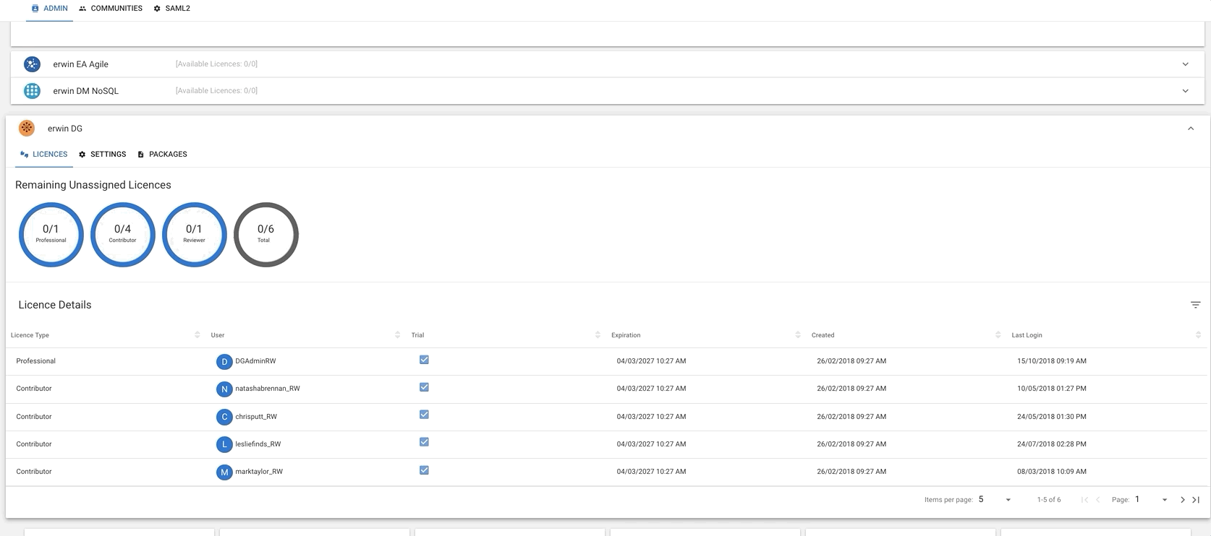Jump to the first page of licences
The height and width of the screenshot is (536, 1211).
[1084, 500]
